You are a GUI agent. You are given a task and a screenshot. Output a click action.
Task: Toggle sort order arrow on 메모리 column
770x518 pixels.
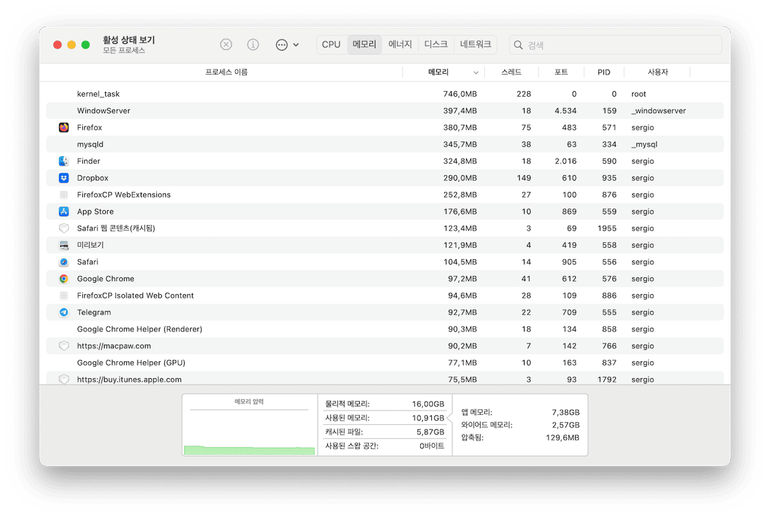(476, 73)
